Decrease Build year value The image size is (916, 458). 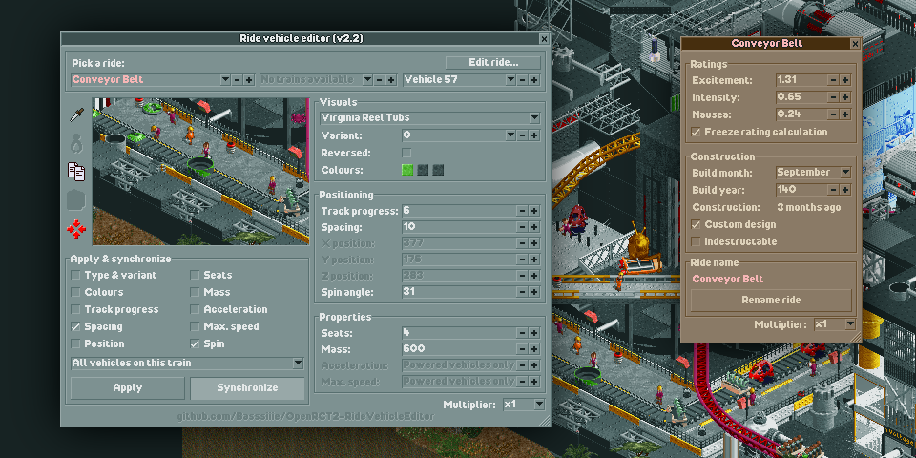(x=834, y=190)
